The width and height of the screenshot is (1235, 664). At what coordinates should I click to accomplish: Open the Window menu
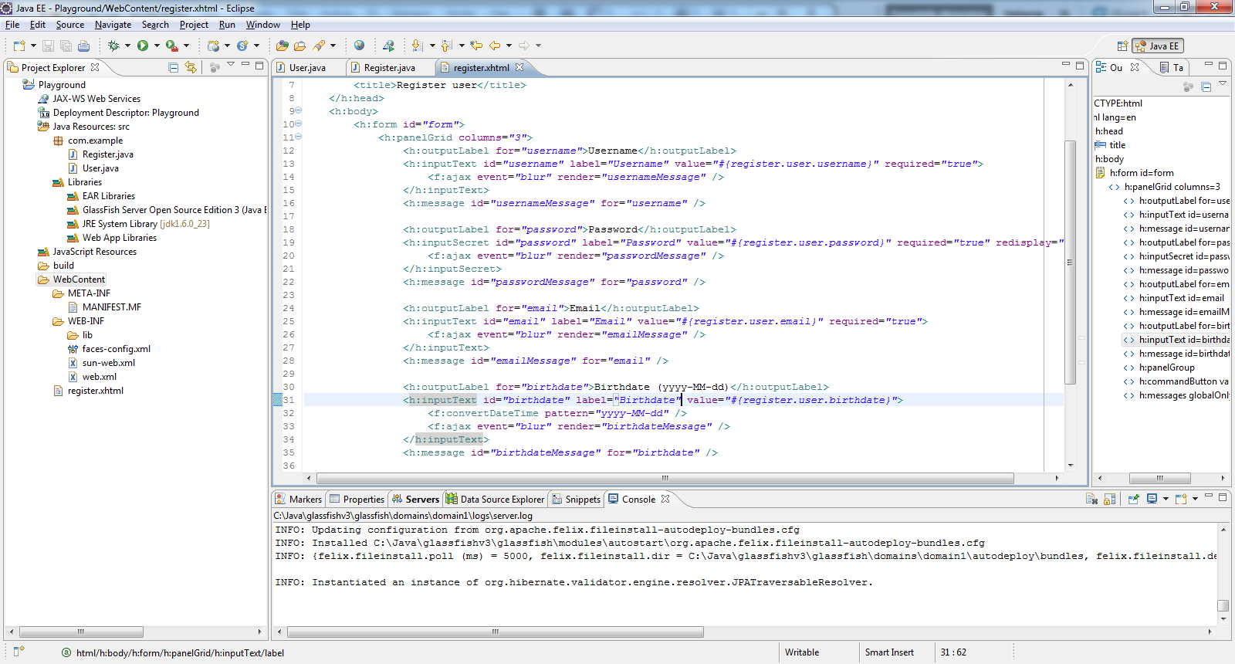(262, 25)
